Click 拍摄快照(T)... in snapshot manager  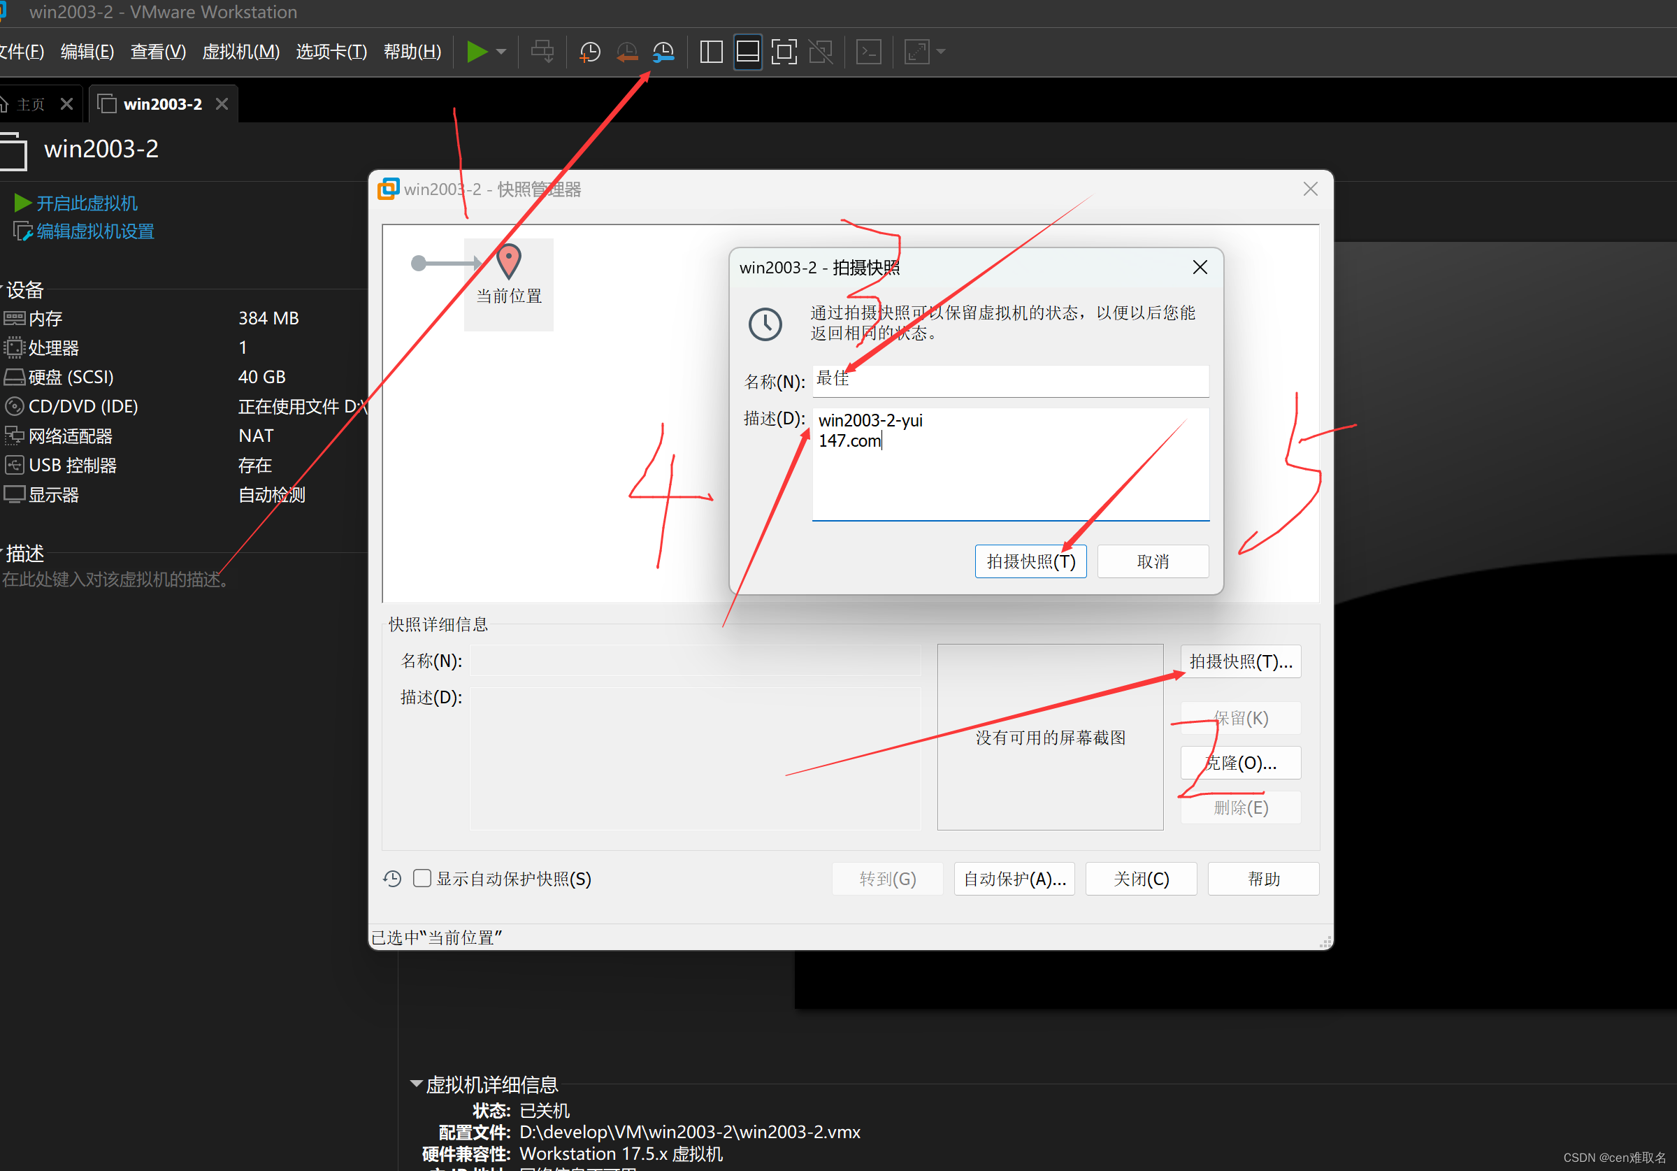pyautogui.click(x=1240, y=661)
